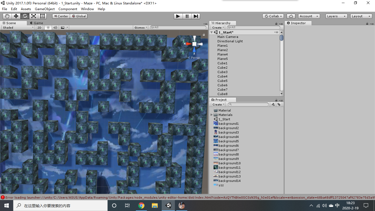Open the Shaded draw mode dropdown
The image size is (375, 211).
(17, 27)
